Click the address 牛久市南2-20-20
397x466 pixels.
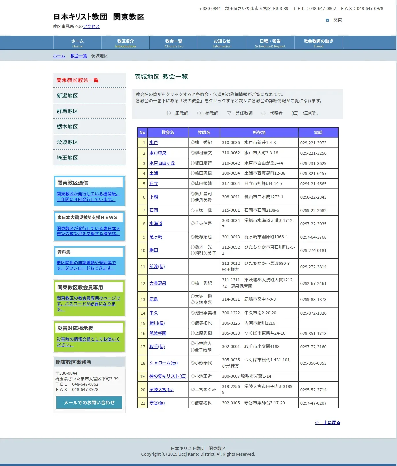(x=260, y=313)
